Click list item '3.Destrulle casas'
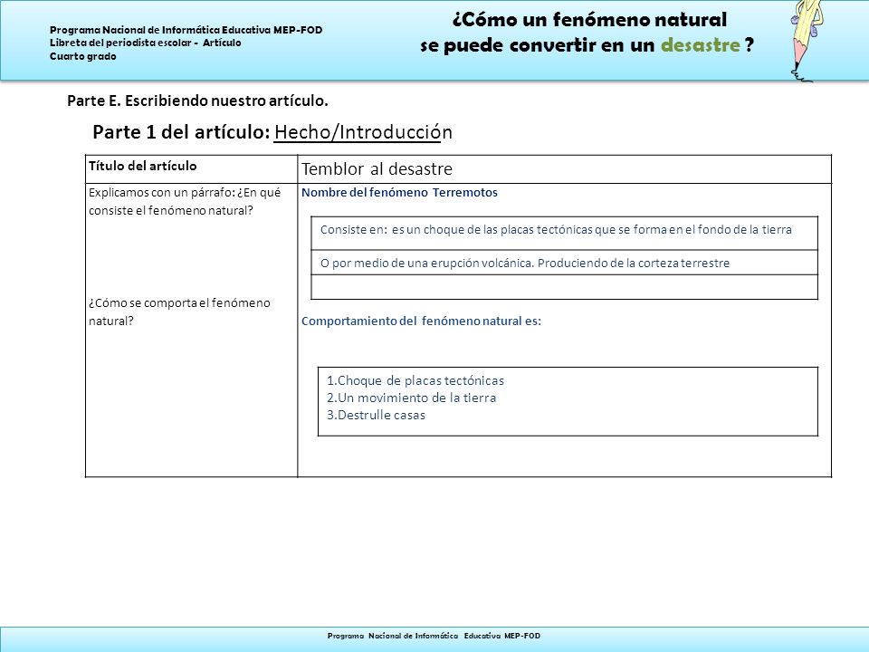The height and width of the screenshot is (652, 869). click(376, 415)
